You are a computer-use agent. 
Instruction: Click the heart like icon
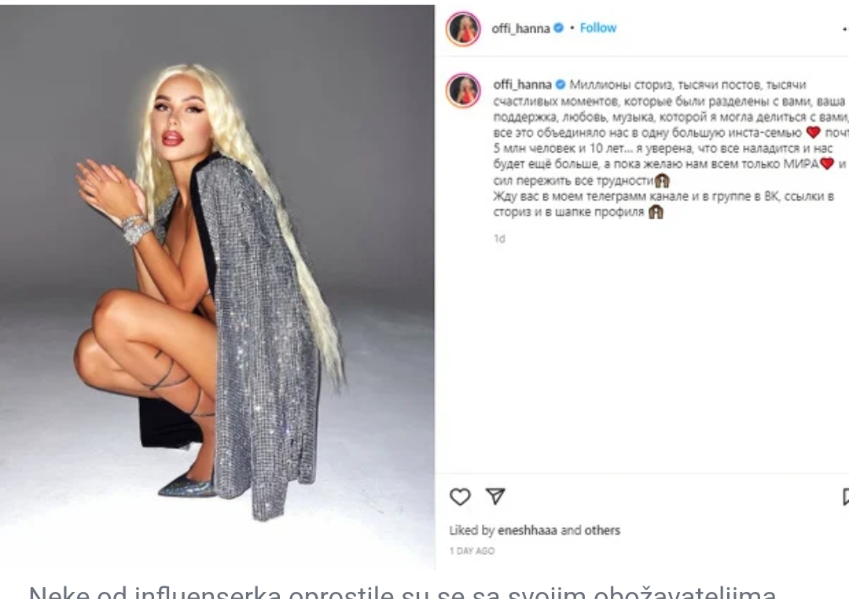click(x=460, y=496)
